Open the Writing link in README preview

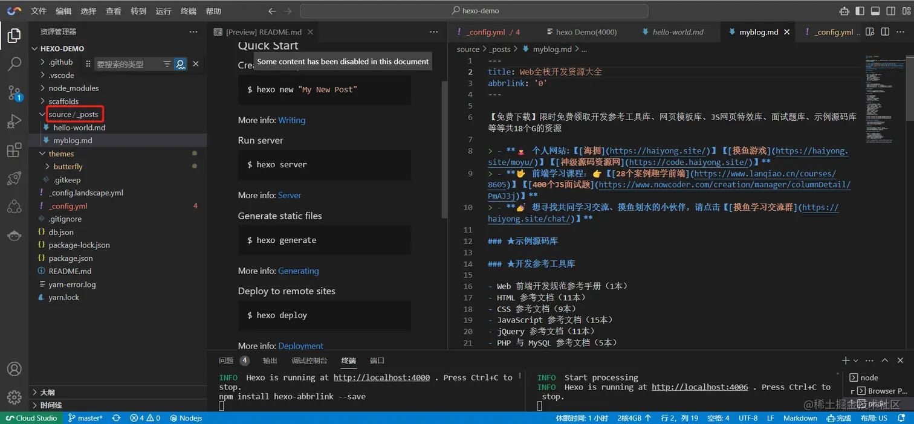[291, 120]
